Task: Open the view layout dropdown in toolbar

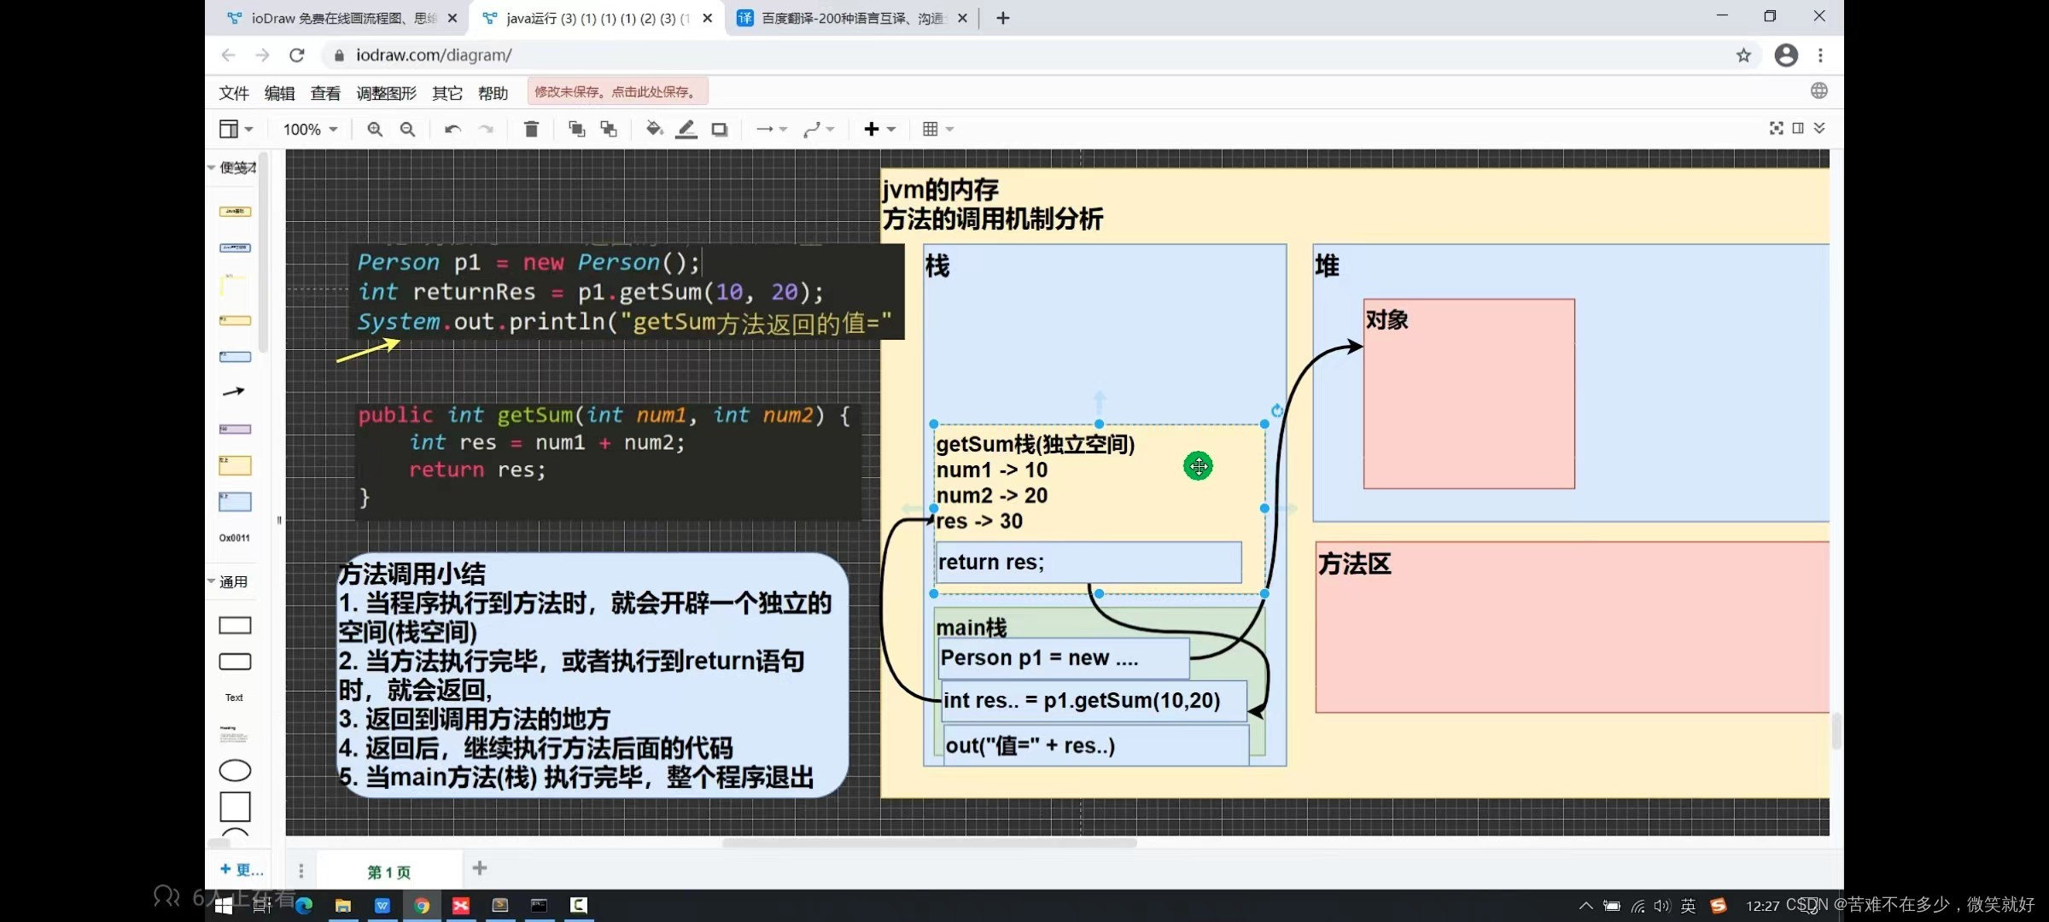Action: pos(236,129)
